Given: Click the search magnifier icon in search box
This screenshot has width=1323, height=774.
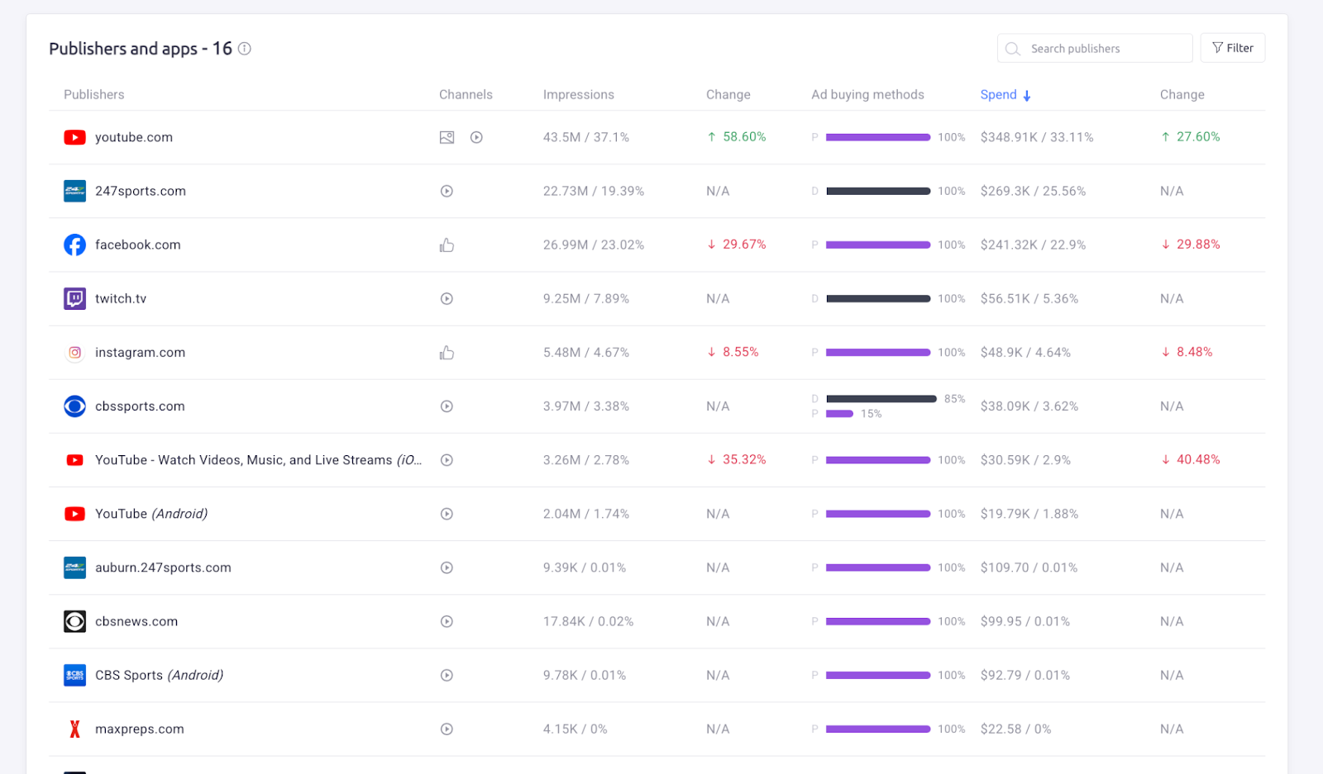Looking at the screenshot, I should pos(1013,49).
